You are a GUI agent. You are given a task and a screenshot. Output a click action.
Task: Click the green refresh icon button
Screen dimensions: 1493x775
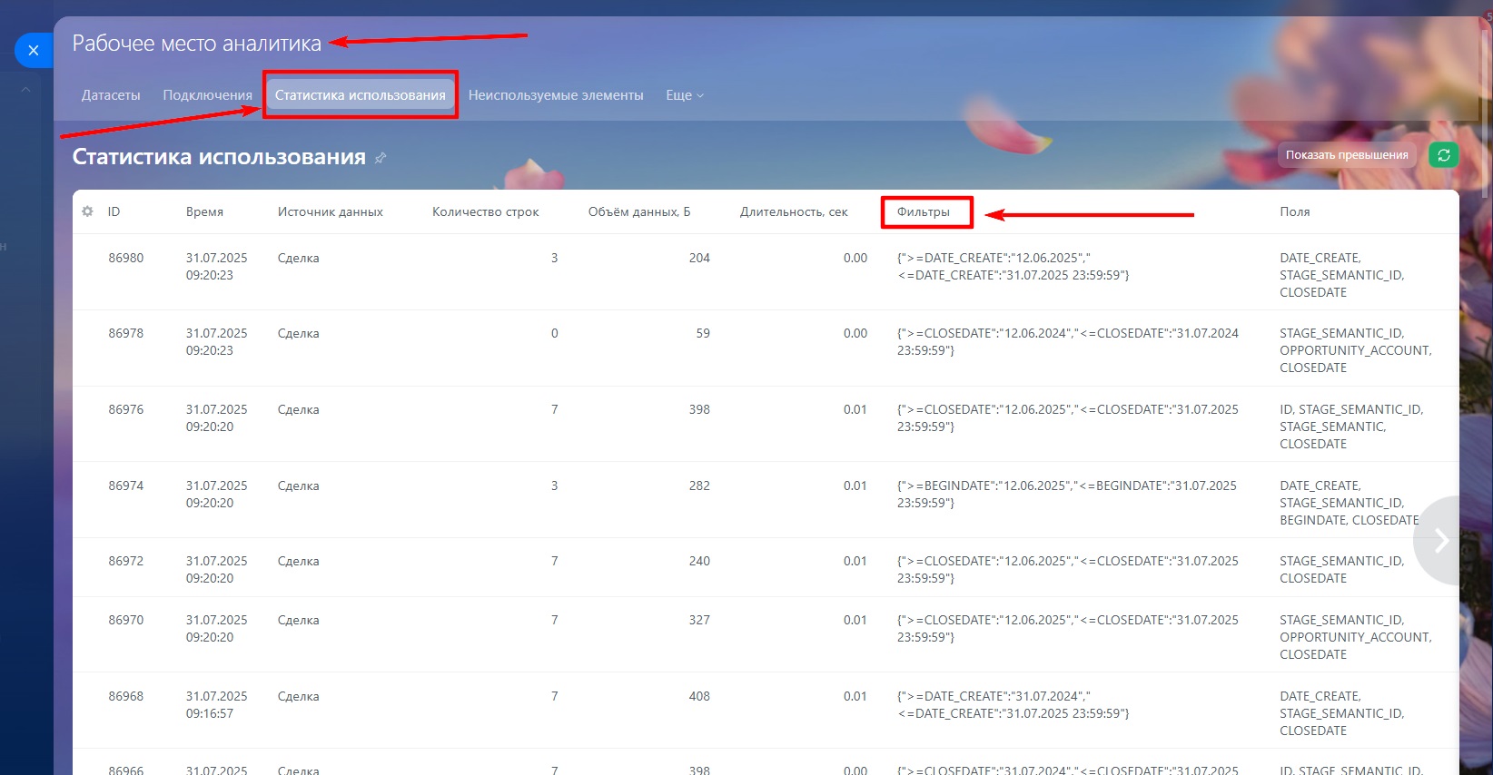pyautogui.click(x=1443, y=155)
